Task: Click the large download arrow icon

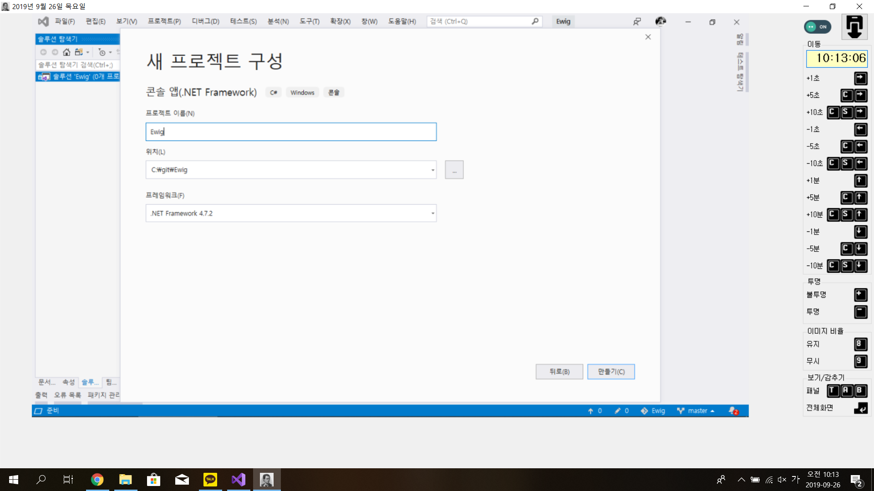Action: [854, 27]
